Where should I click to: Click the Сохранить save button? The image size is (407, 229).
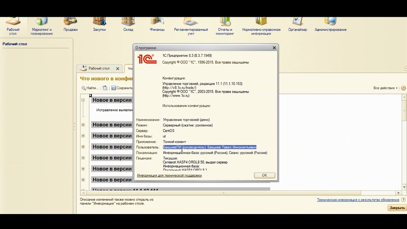(x=122, y=88)
